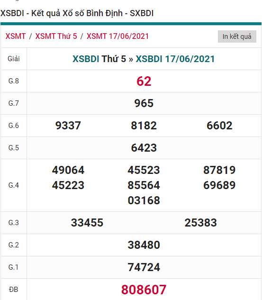262x300 pixels.
Task: Select the G.8 result 62
Action: coord(144,81)
